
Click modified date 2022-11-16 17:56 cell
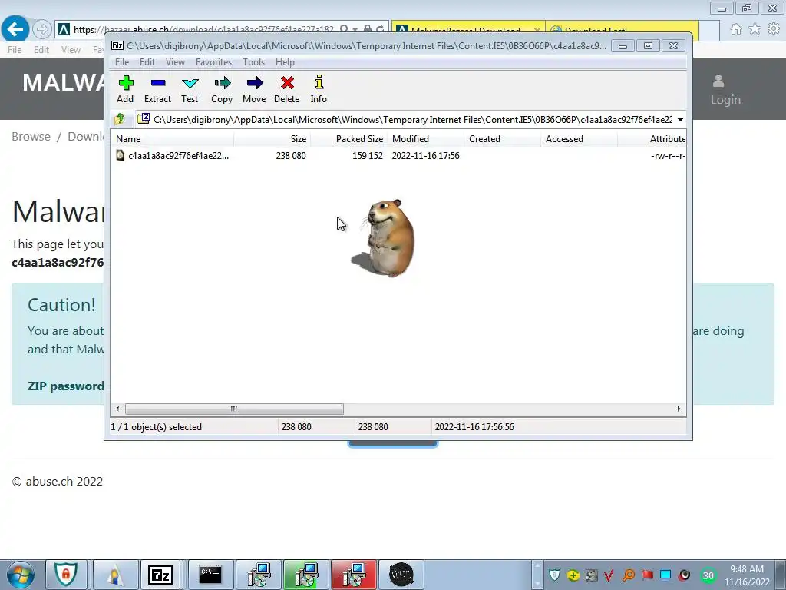425,155
